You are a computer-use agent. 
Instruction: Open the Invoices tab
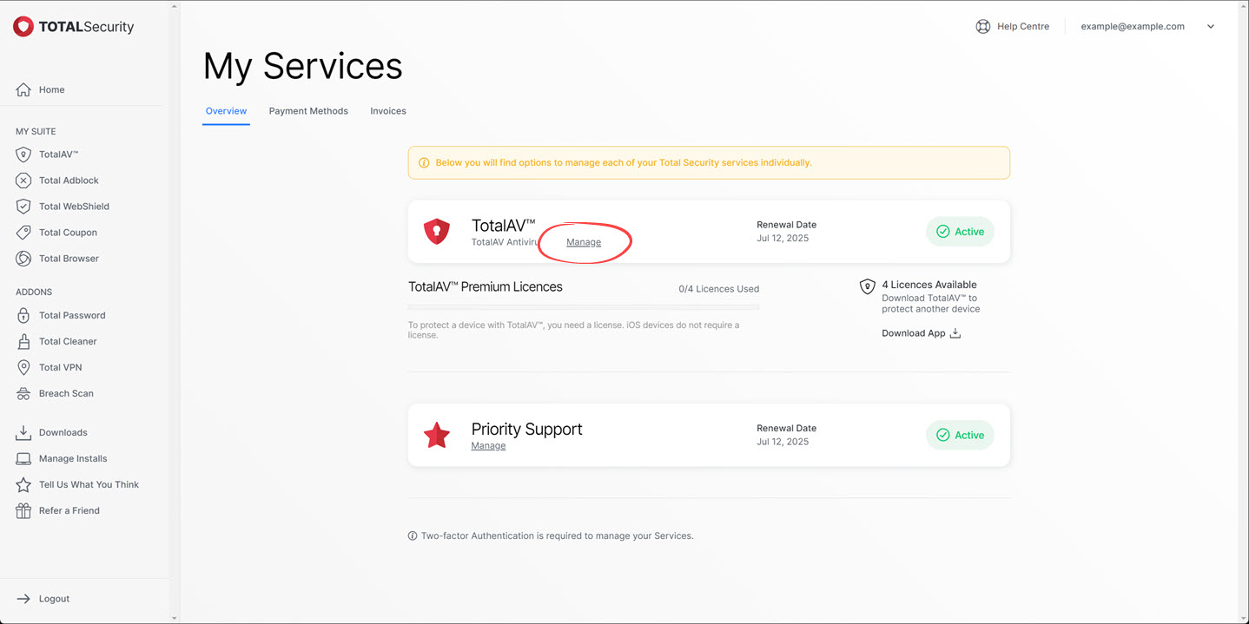(x=388, y=111)
